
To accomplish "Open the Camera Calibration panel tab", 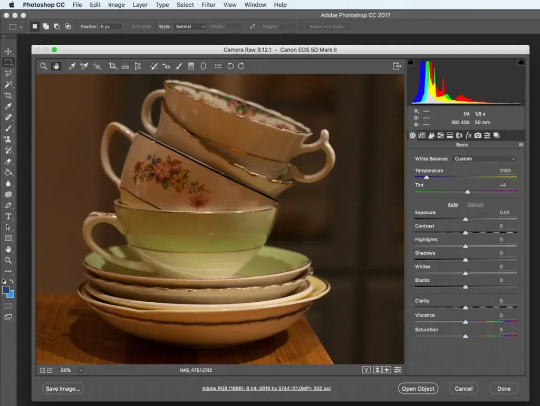I will 478,135.
